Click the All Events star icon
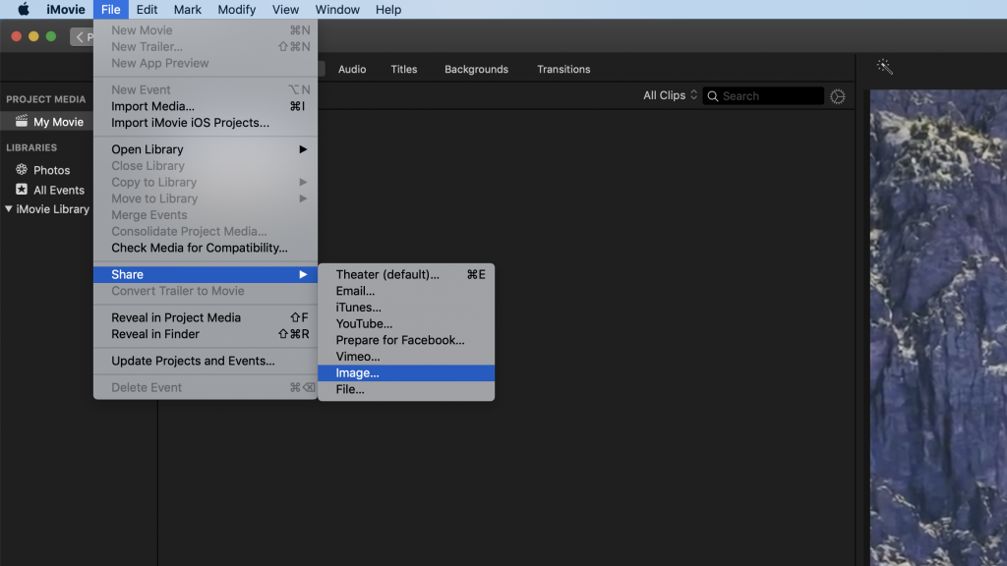Image resolution: width=1007 pixels, height=566 pixels. (x=22, y=190)
